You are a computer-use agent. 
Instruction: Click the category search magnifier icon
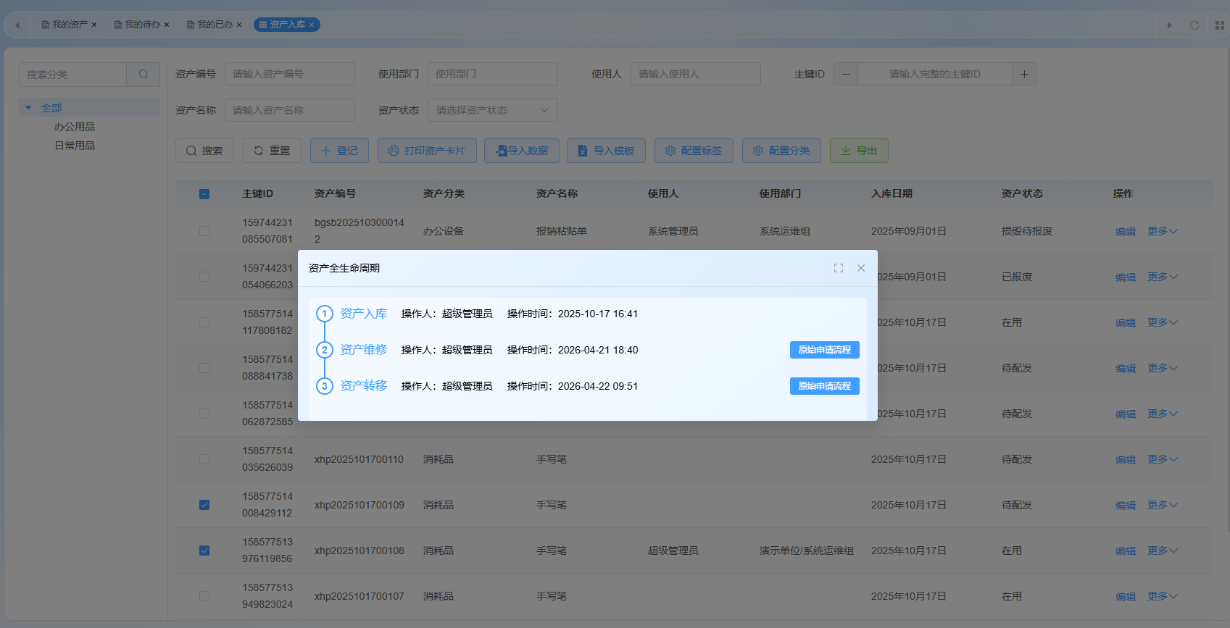click(x=144, y=74)
